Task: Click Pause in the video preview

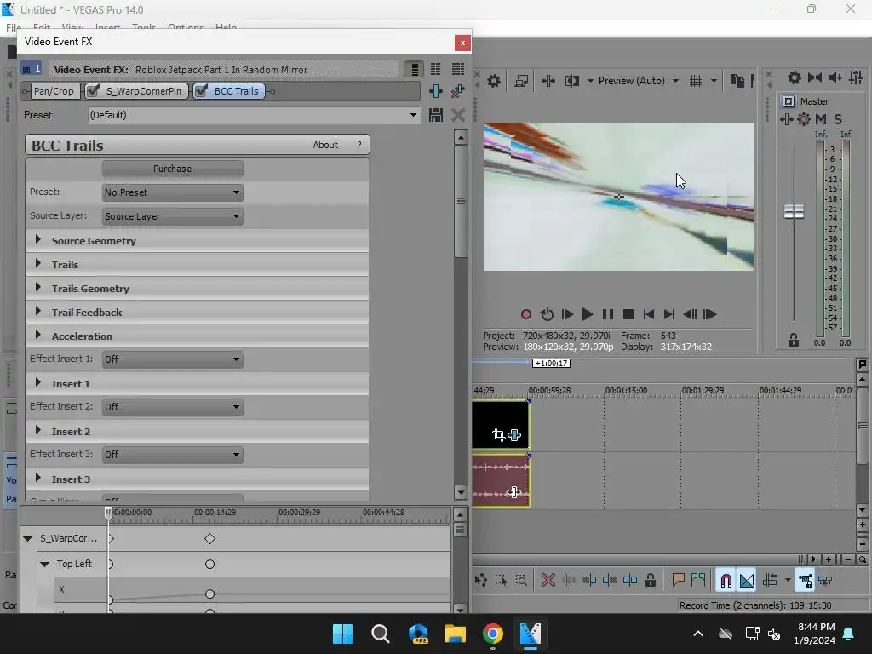Action: [608, 314]
